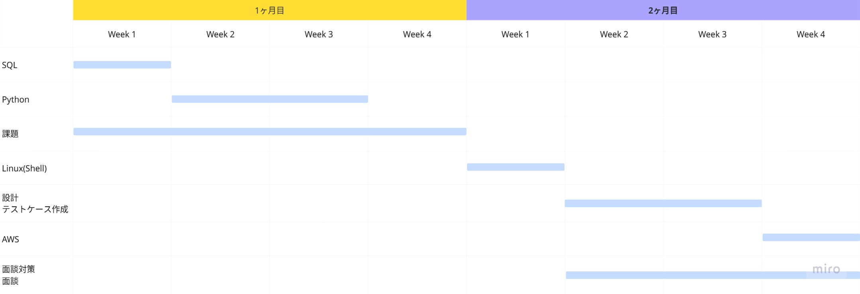The width and height of the screenshot is (860, 294).
Task: Select the 設計 テストケース作成 timeline bar
Action: [x=663, y=204]
